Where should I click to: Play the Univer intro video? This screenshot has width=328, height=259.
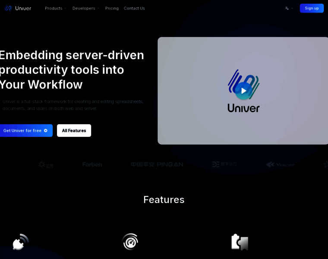[x=243, y=91]
